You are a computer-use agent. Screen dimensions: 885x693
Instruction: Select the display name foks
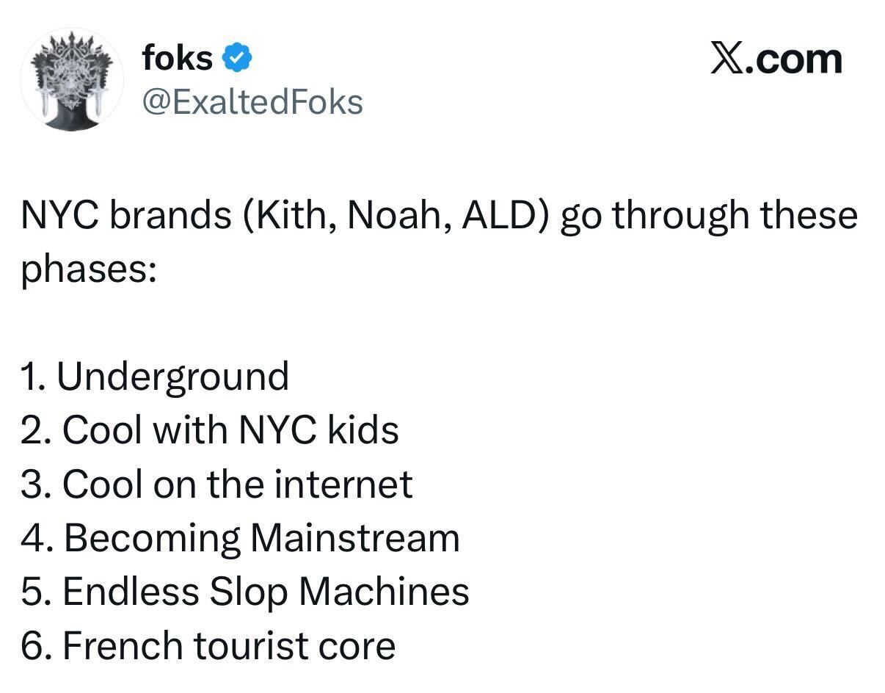pos(178,58)
